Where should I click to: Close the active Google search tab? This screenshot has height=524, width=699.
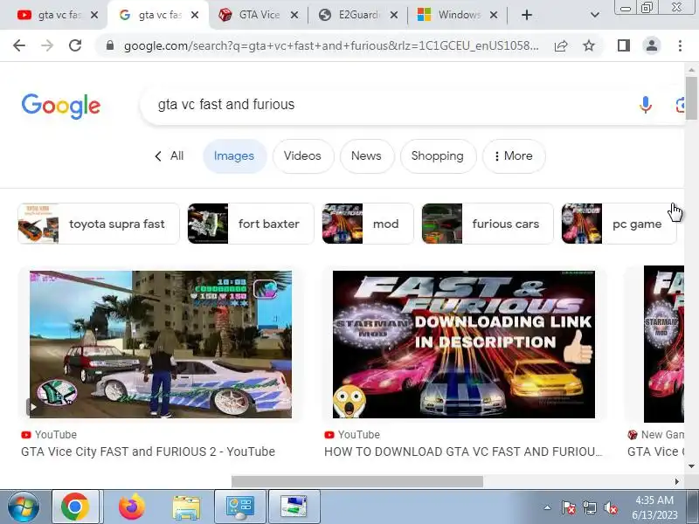pos(195,15)
